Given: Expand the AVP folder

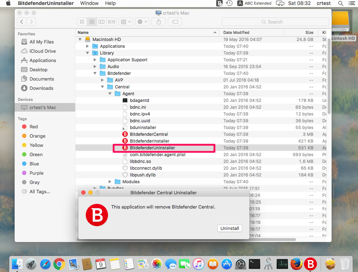Looking at the screenshot, I should pyautogui.click(x=103, y=80).
